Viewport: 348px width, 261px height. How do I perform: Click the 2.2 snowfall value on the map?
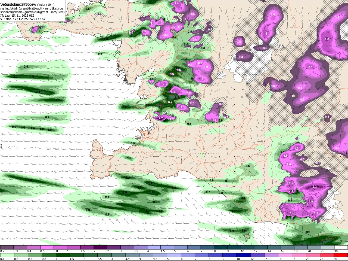315,187
